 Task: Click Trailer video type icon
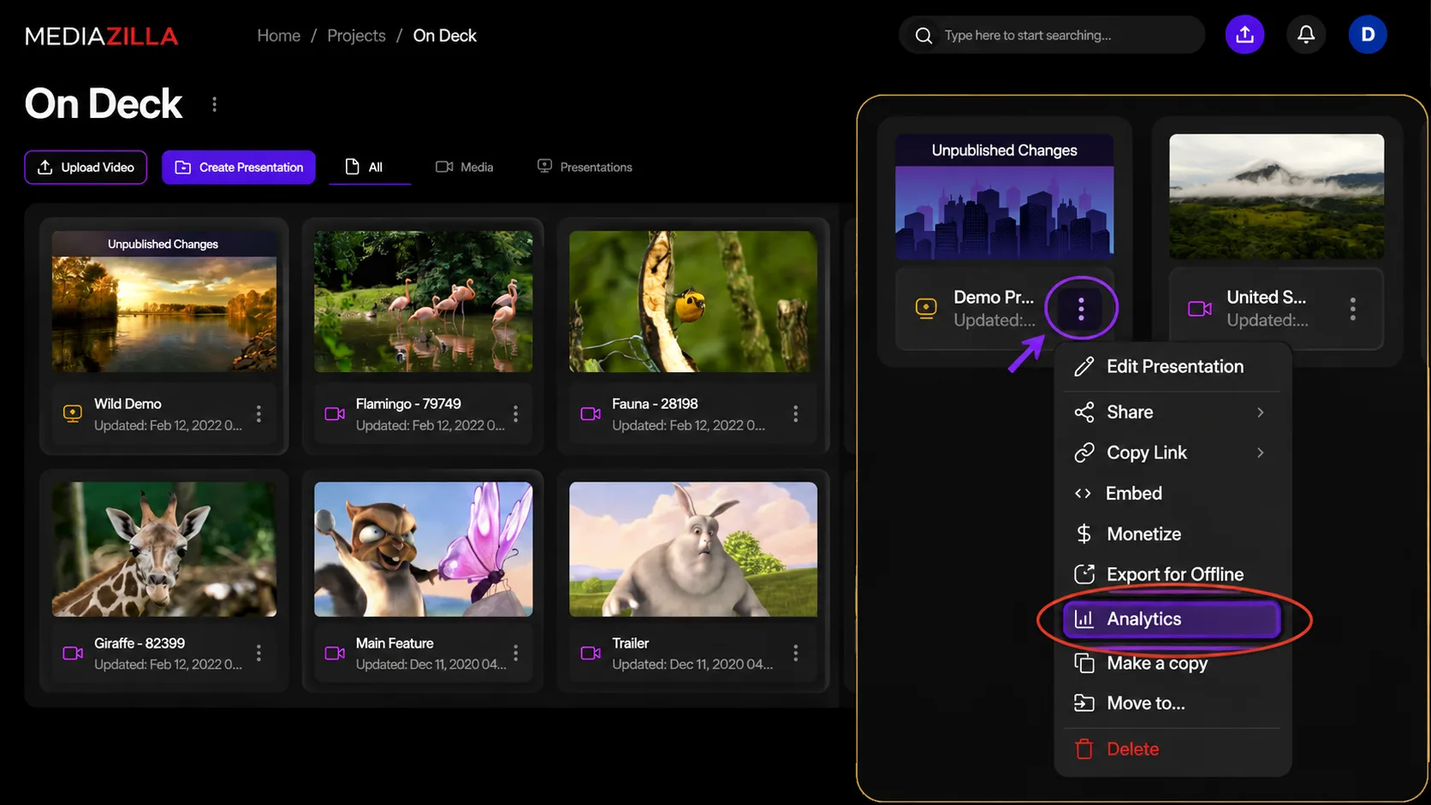[x=591, y=654]
